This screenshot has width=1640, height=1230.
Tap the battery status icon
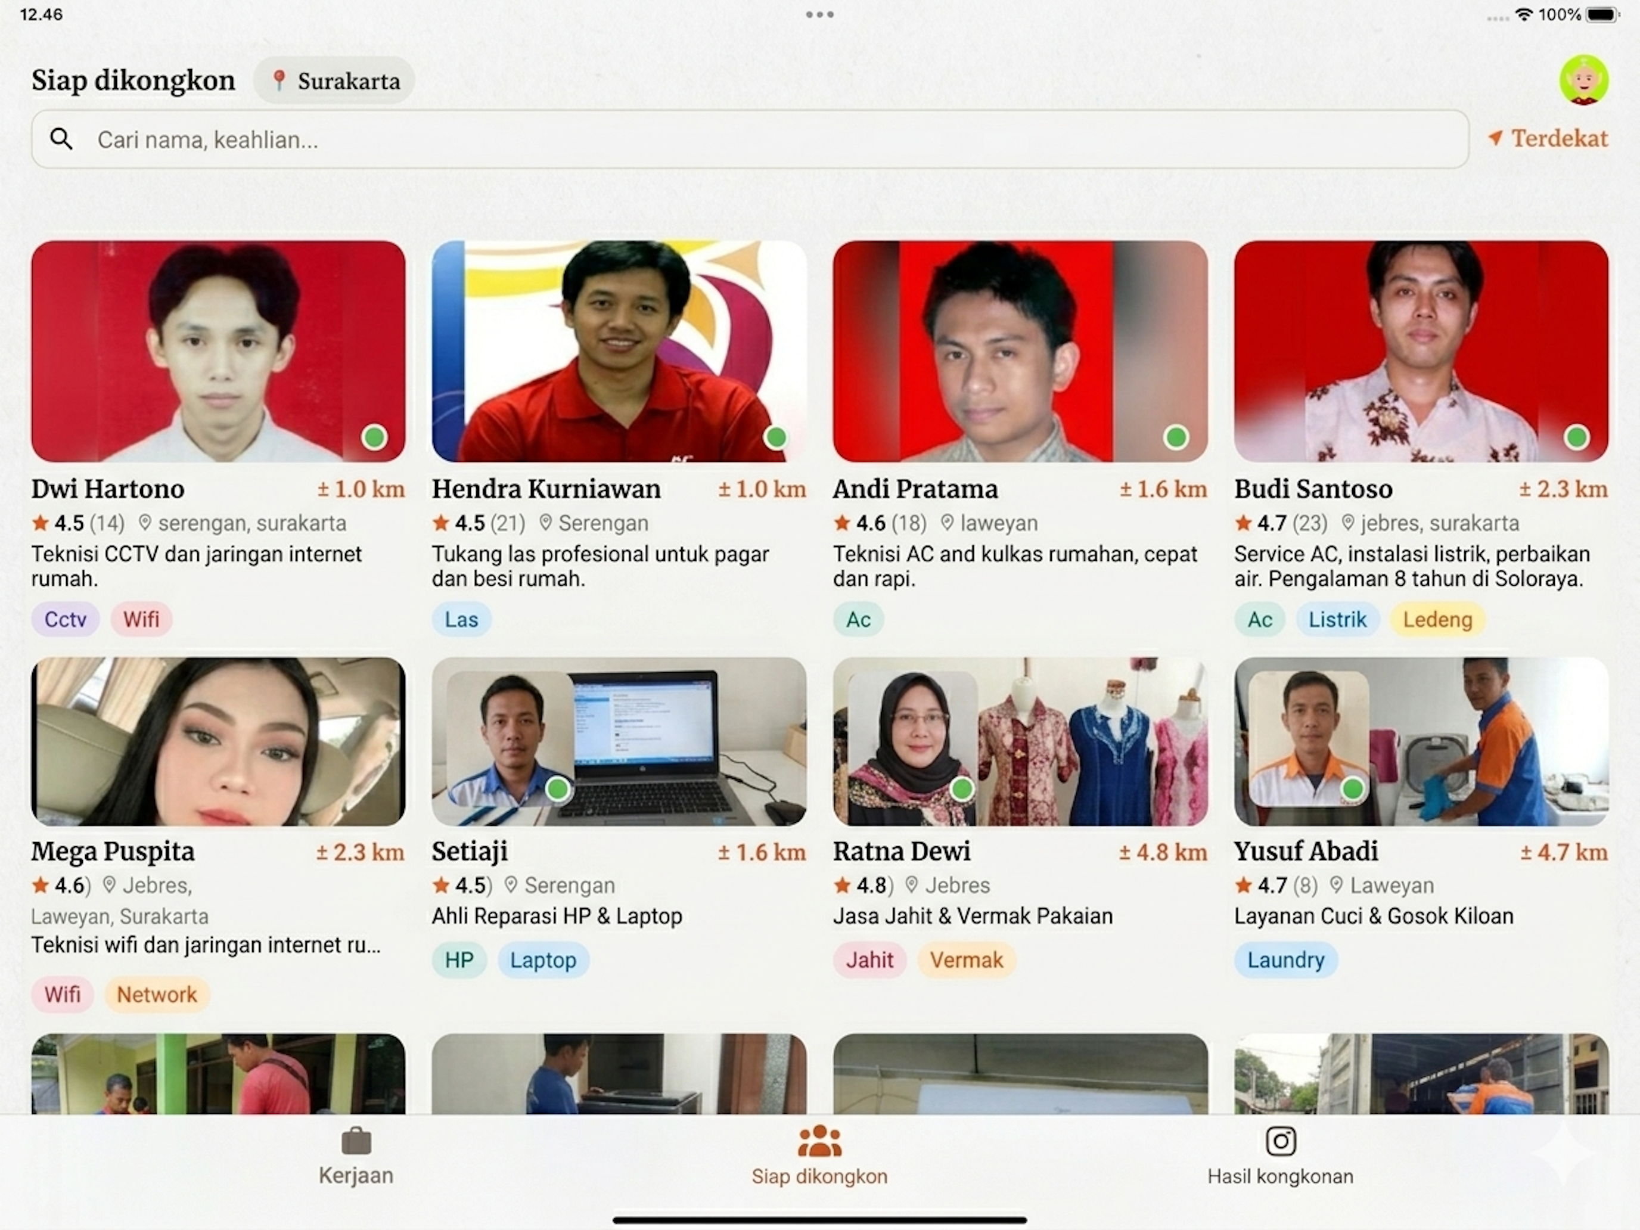[1601, 14]
